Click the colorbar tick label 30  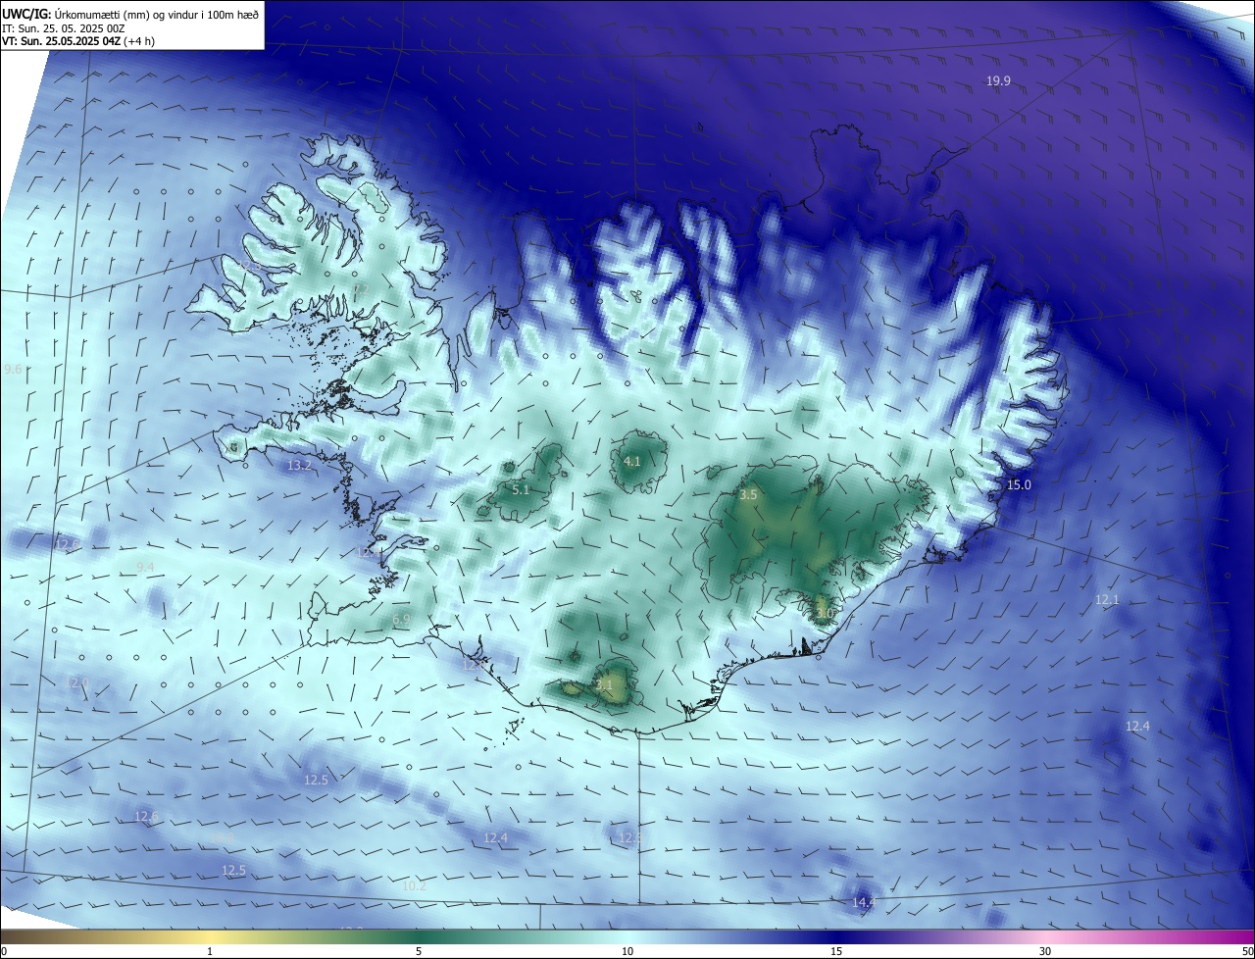1045,951
